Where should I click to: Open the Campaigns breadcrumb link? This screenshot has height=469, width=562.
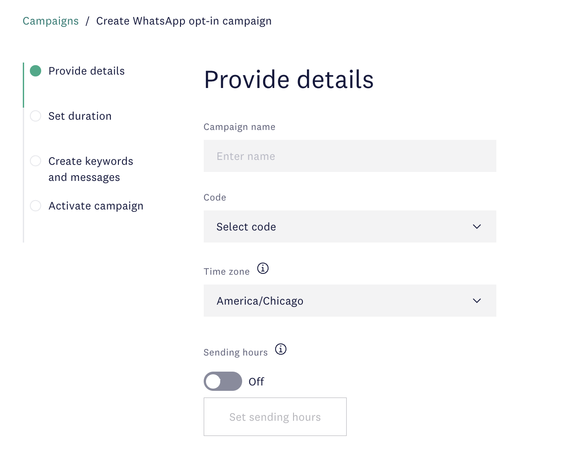pos(50,21)
